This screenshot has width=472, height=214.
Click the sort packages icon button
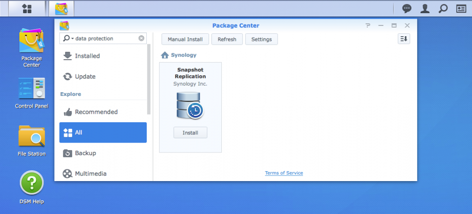[x=404, y=39]
